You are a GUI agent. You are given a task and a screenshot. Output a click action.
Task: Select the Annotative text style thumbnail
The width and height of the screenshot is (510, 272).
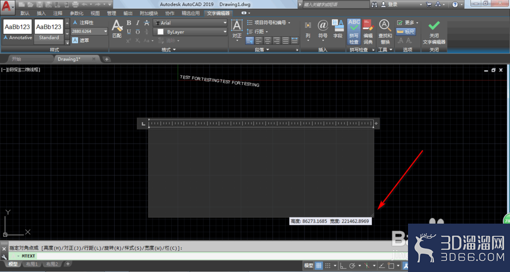pos(17,30)
